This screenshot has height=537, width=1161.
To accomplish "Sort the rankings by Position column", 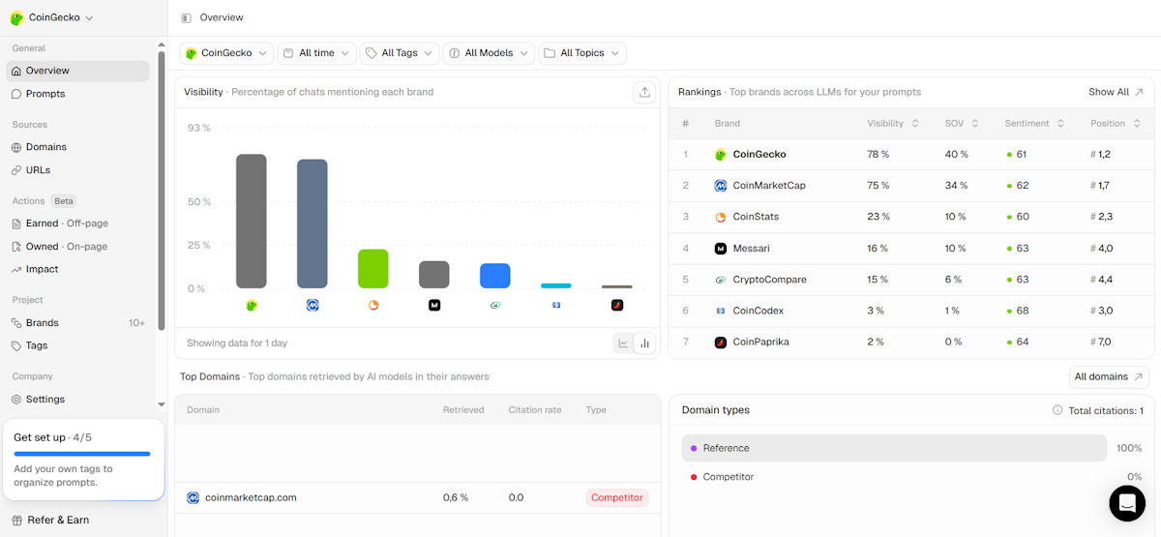I will pyautogui.click(x=1114, y=123).
